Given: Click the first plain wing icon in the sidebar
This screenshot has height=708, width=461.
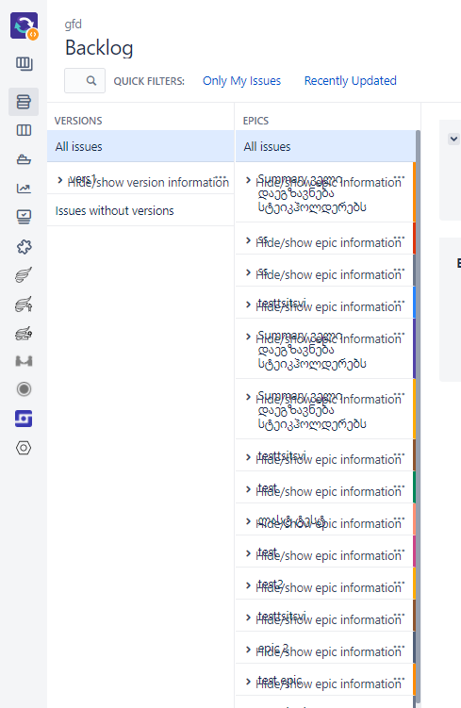Looking at the screenshot, I should click(24, 274).
